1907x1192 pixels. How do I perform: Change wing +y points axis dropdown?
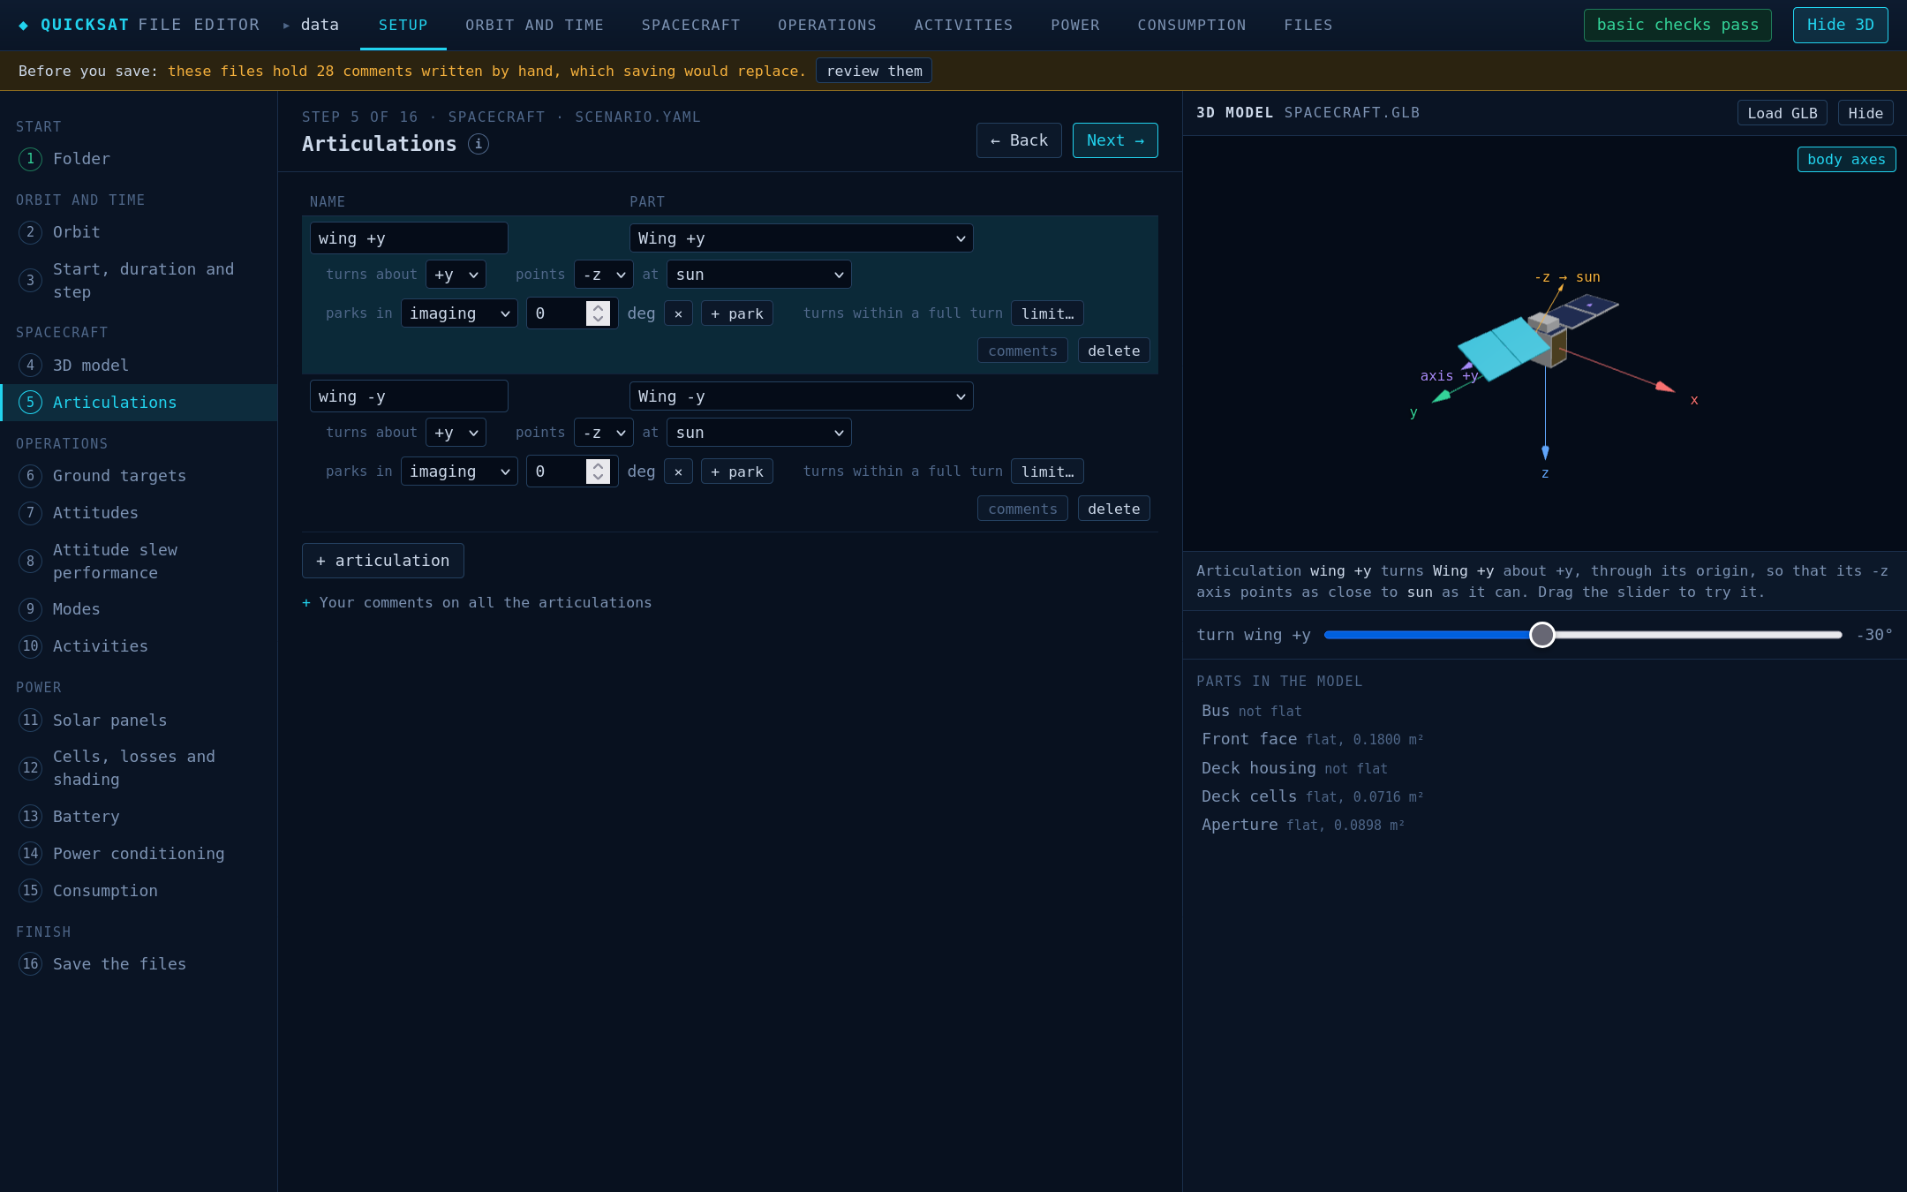click(x=603, y=275)
